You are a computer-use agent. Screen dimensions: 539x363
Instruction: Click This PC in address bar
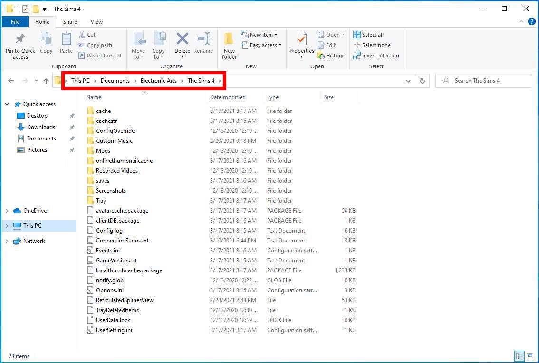[80, 81]
